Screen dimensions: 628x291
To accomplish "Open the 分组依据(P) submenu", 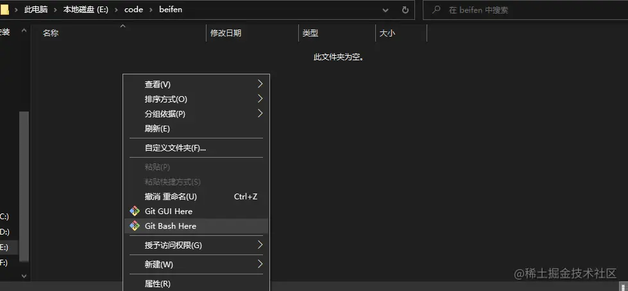I will coord(196,114).
